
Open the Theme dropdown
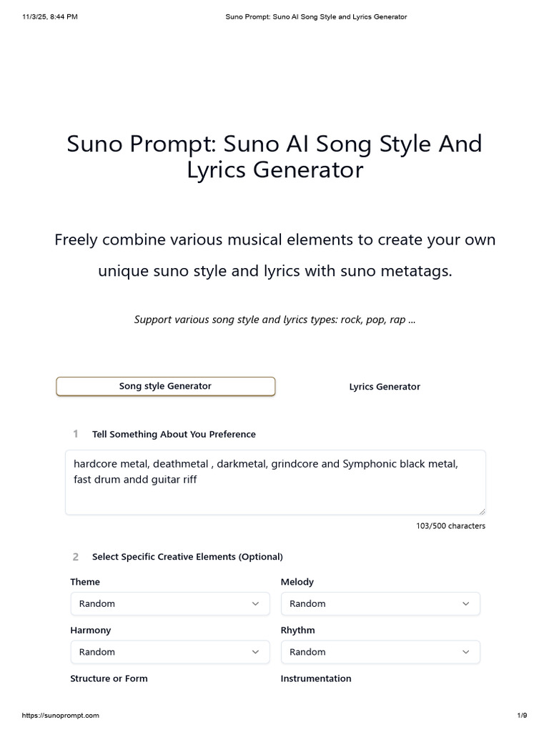[x=169, y=604]
